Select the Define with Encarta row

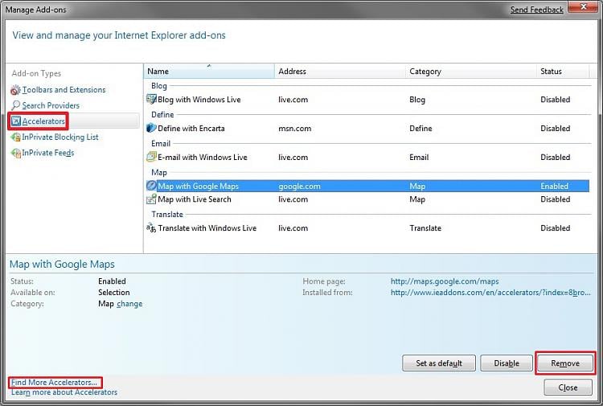(x=367, y=129)
